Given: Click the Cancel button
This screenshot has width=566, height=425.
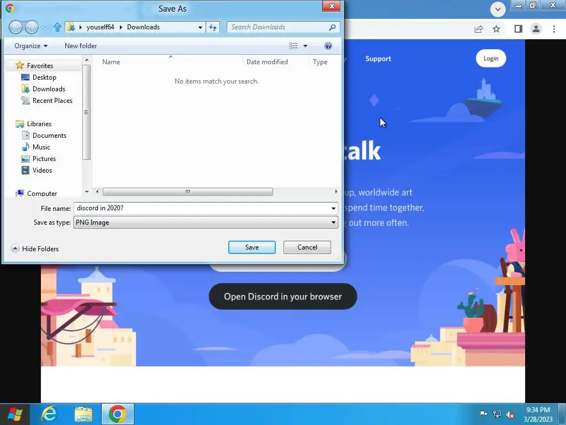Looking at the screenshot, I should tap(307, 247).
